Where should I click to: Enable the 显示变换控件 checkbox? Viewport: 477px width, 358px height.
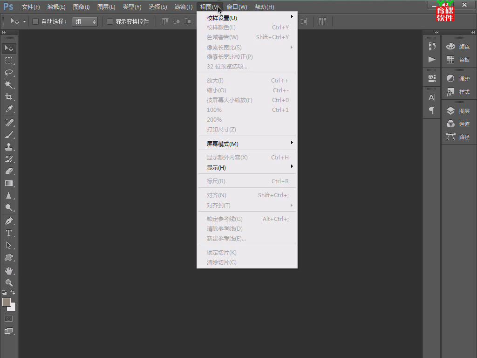[110, 21]
